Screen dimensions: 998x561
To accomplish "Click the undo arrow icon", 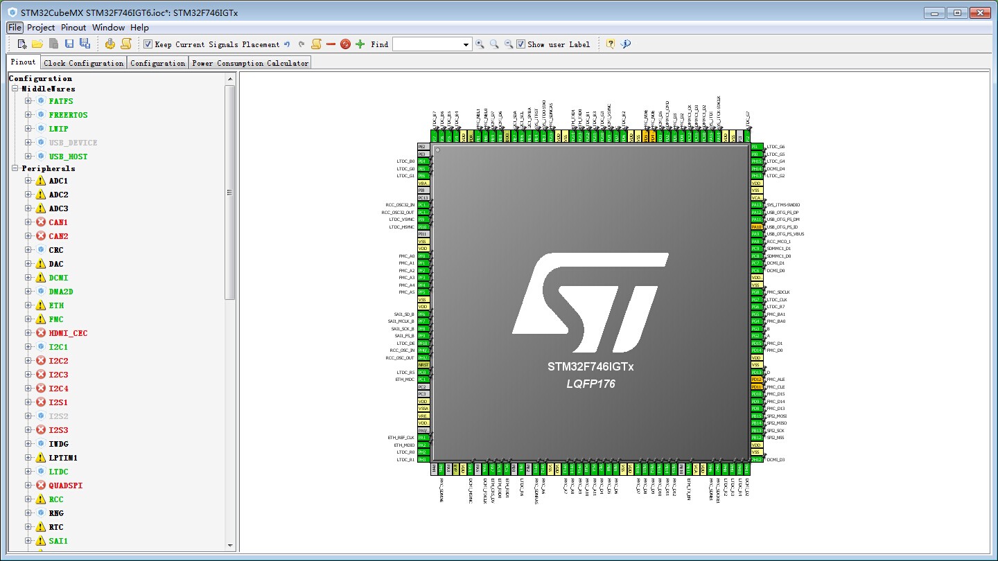I will click(287, 44).
